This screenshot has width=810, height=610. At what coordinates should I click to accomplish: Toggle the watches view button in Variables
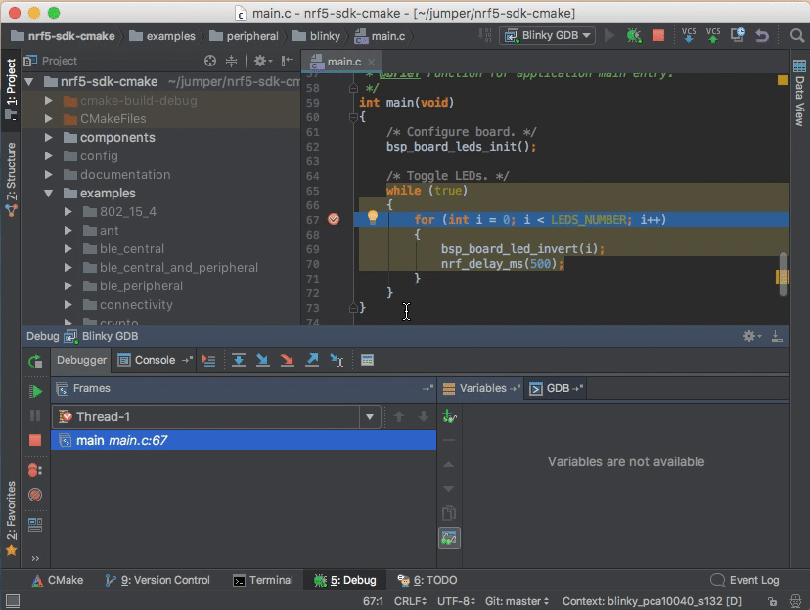[x=449, y=539]
